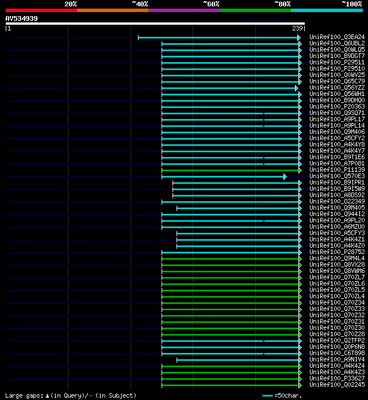
Task: Click the purple ~60% identity legend segment
Action: tap(184, 10)
